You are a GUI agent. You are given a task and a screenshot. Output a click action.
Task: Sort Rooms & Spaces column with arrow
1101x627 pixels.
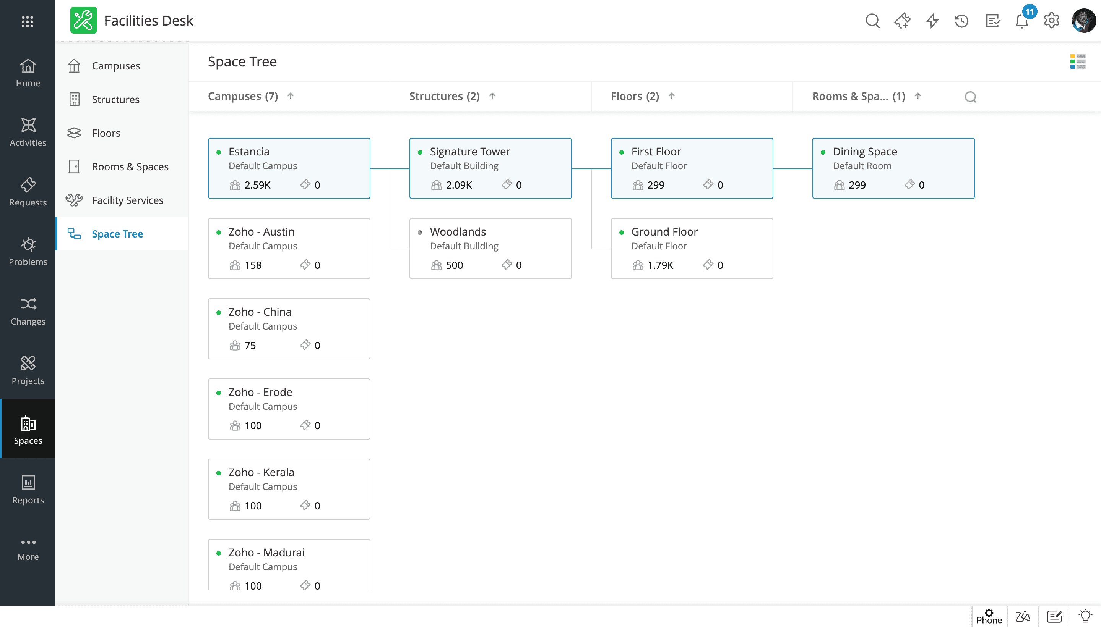point(918,96)
